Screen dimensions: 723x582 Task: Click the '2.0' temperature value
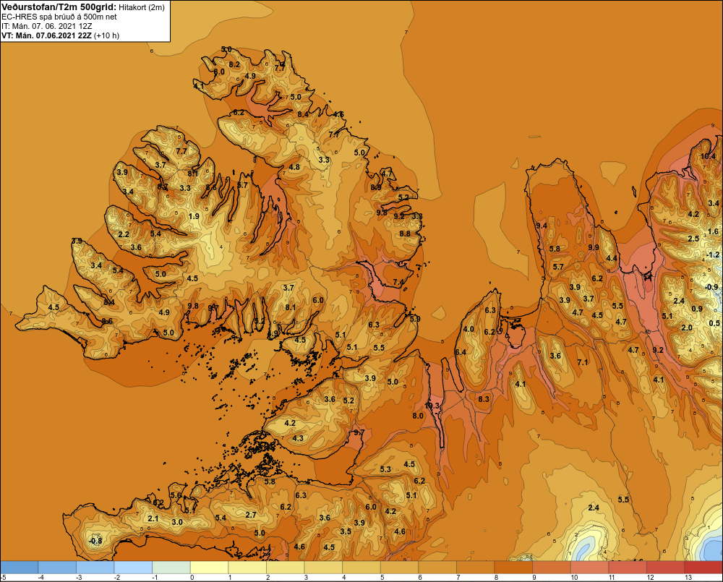coord(687,328)
